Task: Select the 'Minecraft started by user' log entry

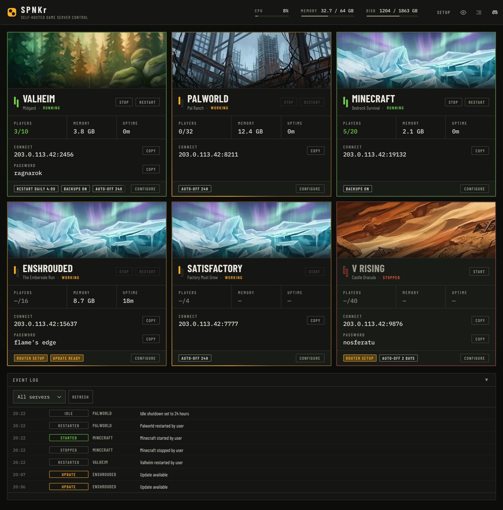Action: pyautogui.click(x=251, y=438)
